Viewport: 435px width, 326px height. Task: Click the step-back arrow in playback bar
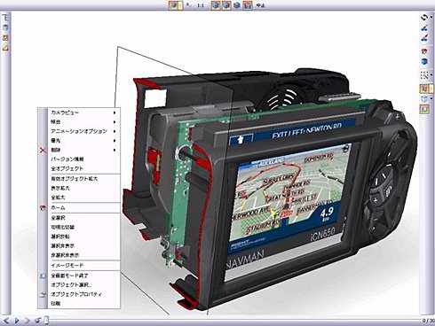tap(6, 320)
